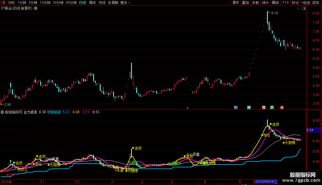Toggle the right panel icon near diamond

304,9
